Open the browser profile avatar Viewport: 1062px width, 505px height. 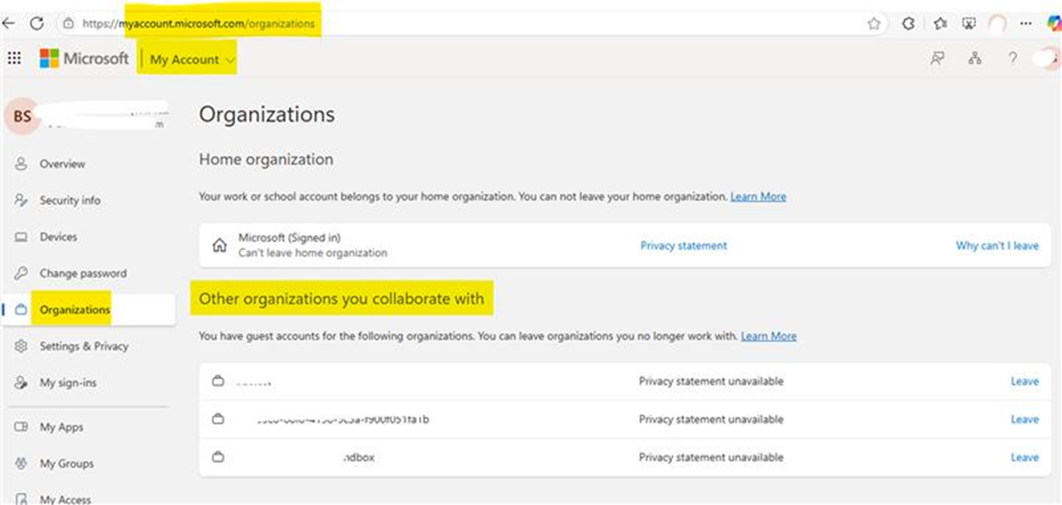click(997, 24)
